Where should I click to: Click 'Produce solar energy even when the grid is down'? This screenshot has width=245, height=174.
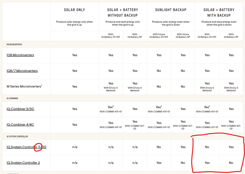click(171, 23)
